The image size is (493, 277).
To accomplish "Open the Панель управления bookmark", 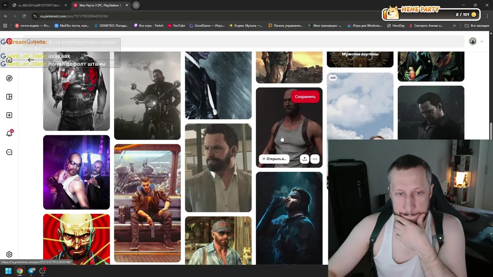I will [285, 25].
